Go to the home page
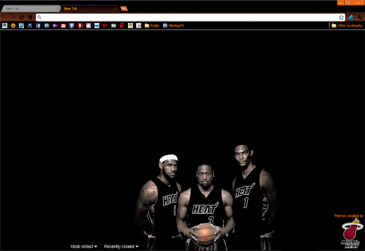Screen dimensions: 365x251 [30, 18]
